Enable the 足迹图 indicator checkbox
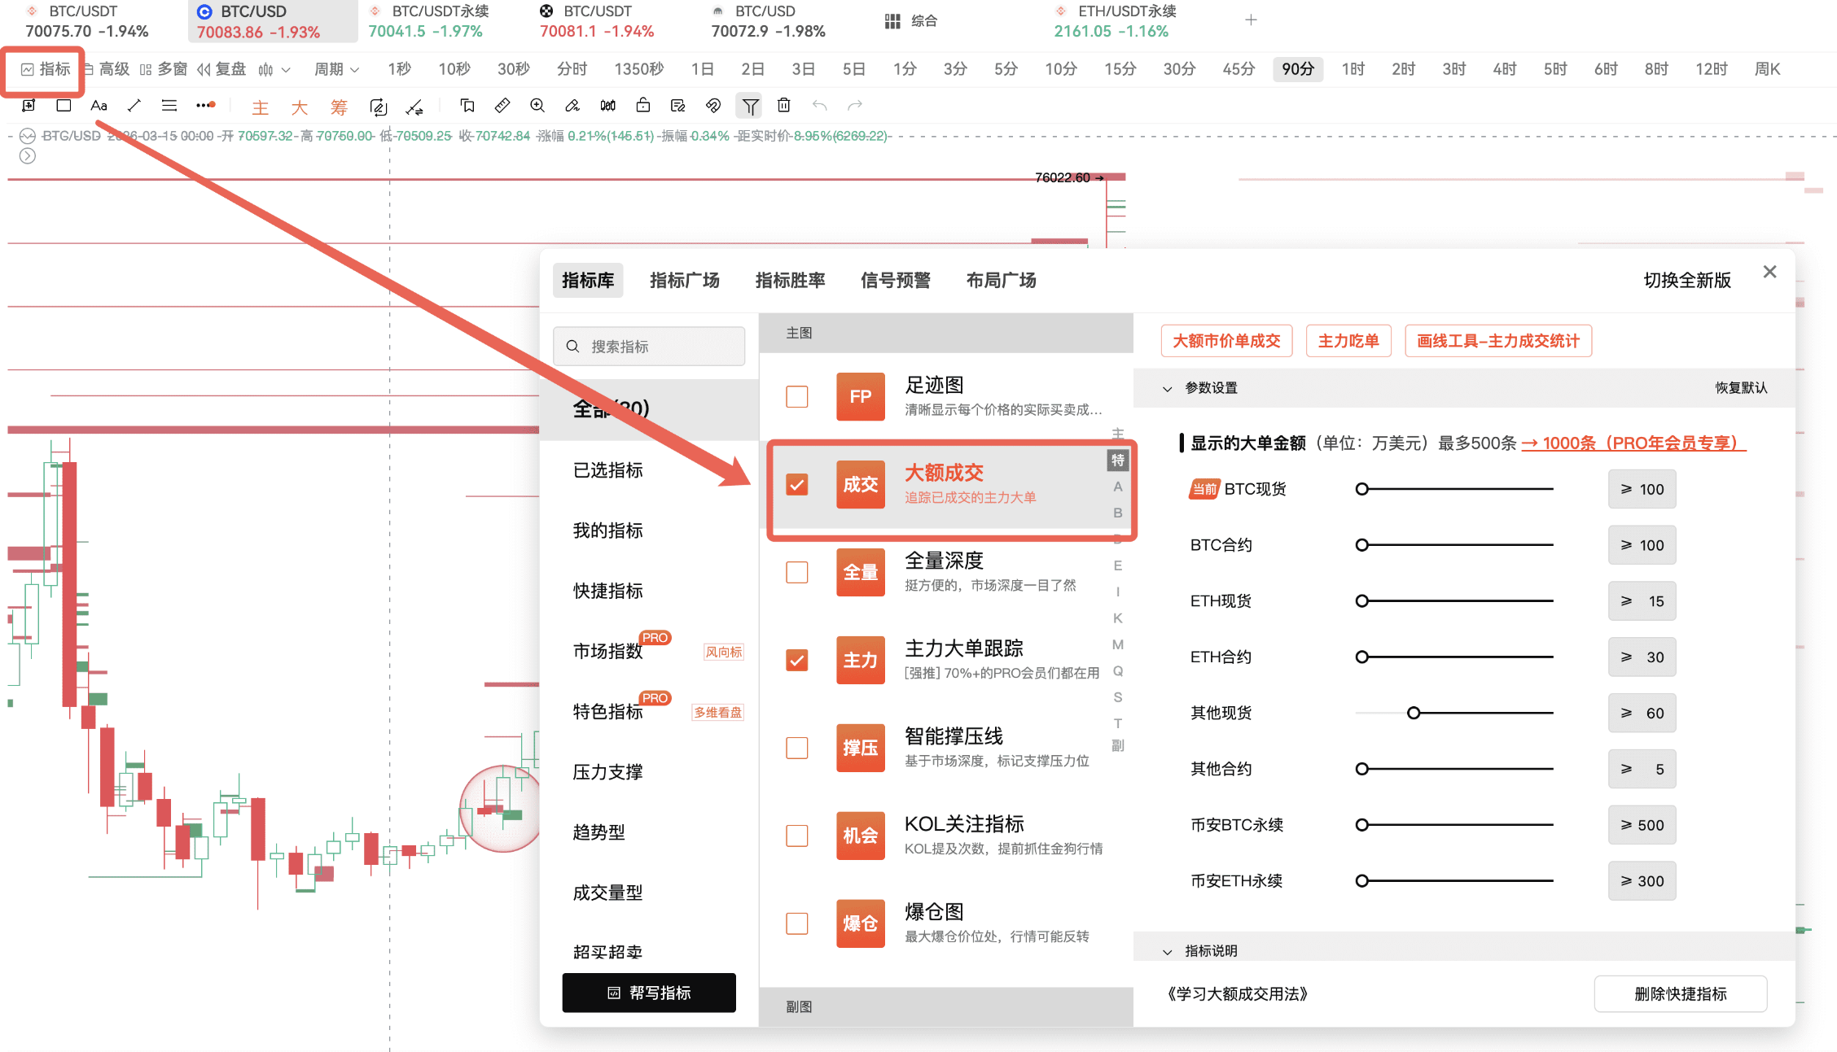The width and height of the screenshot is (1837, 1052). [x=796, y=397]
